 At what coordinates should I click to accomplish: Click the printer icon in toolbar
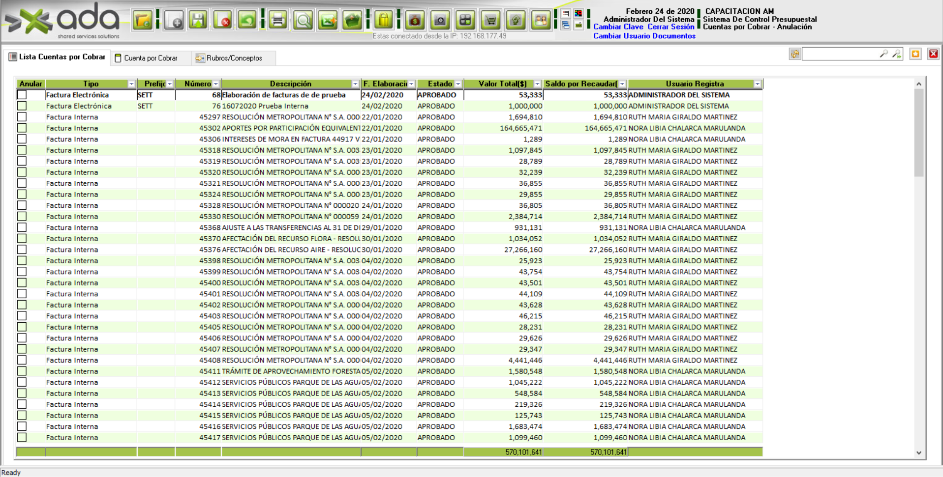[x=278, y=21]
